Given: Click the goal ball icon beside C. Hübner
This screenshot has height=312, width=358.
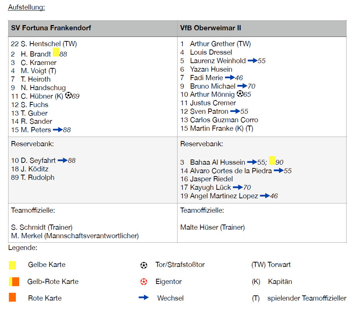Looking at the screenshot, I should (x=69, y=96).
